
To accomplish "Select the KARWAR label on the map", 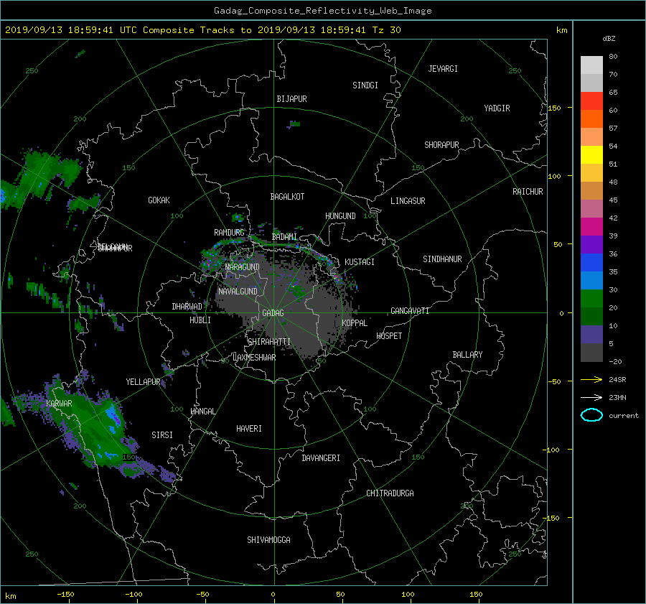I will 59,403.
